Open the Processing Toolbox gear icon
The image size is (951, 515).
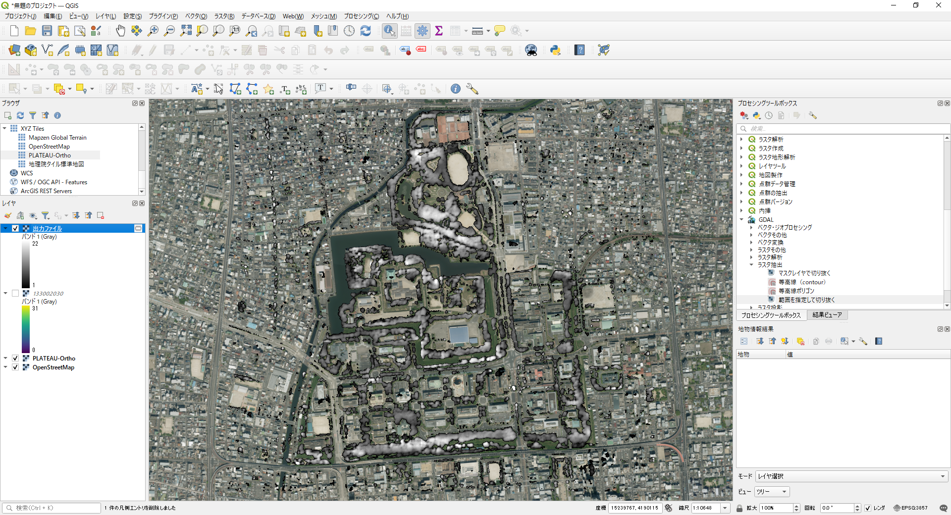[x=423, y=31]
